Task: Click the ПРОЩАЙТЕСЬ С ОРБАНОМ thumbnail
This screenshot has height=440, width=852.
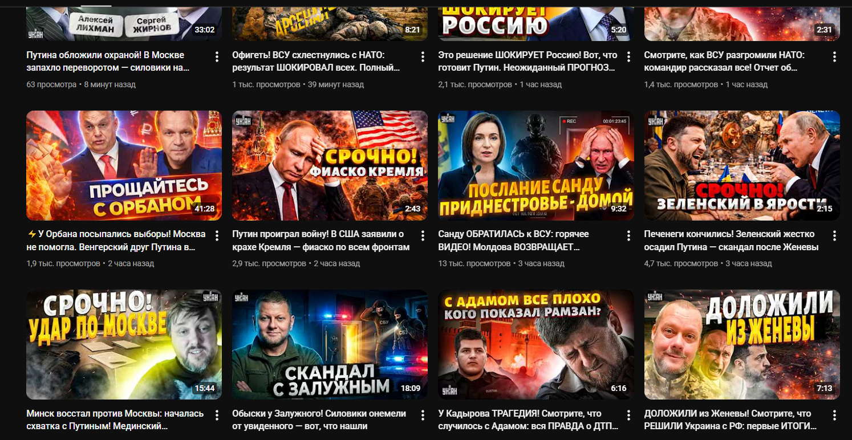Action: [x=124, y=165]
